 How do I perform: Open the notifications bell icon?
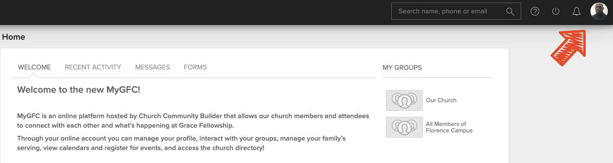pos(577,12)
